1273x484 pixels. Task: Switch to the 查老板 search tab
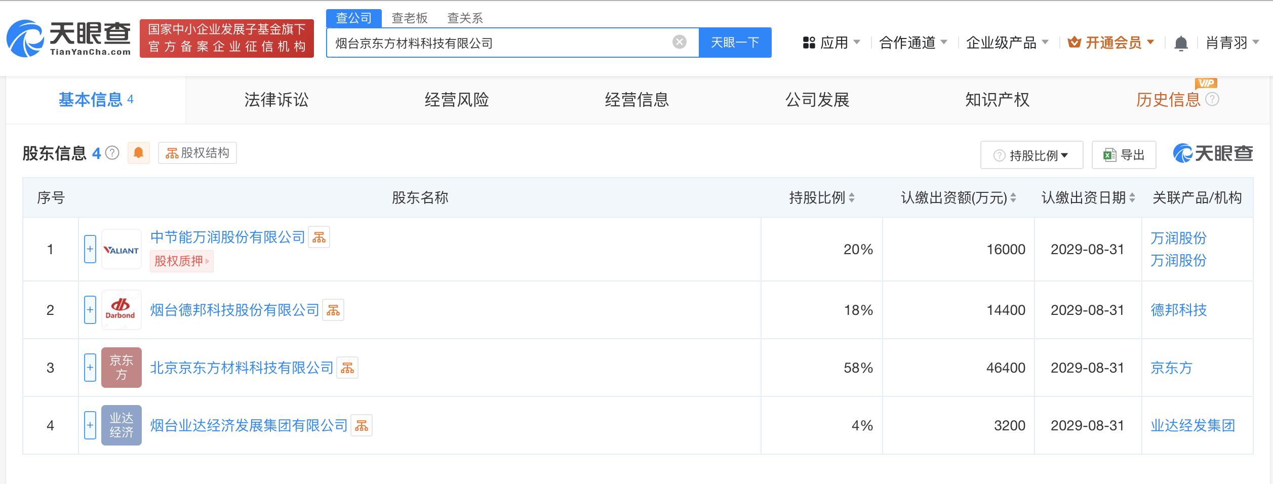[410, 18]
